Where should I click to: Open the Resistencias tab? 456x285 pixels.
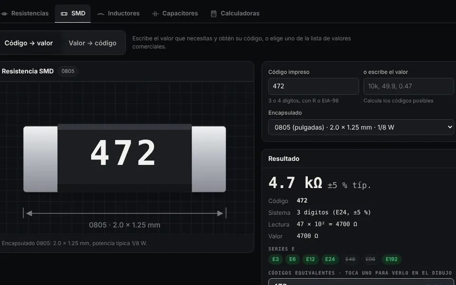tap(24, 13)
